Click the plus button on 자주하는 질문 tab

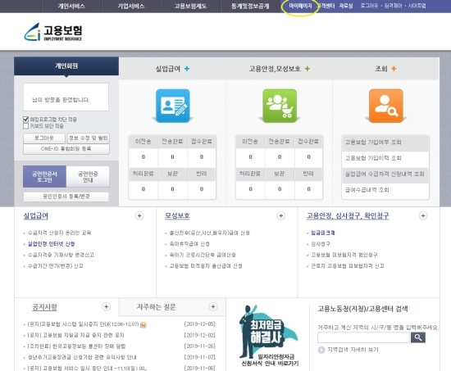click(213, 306)
